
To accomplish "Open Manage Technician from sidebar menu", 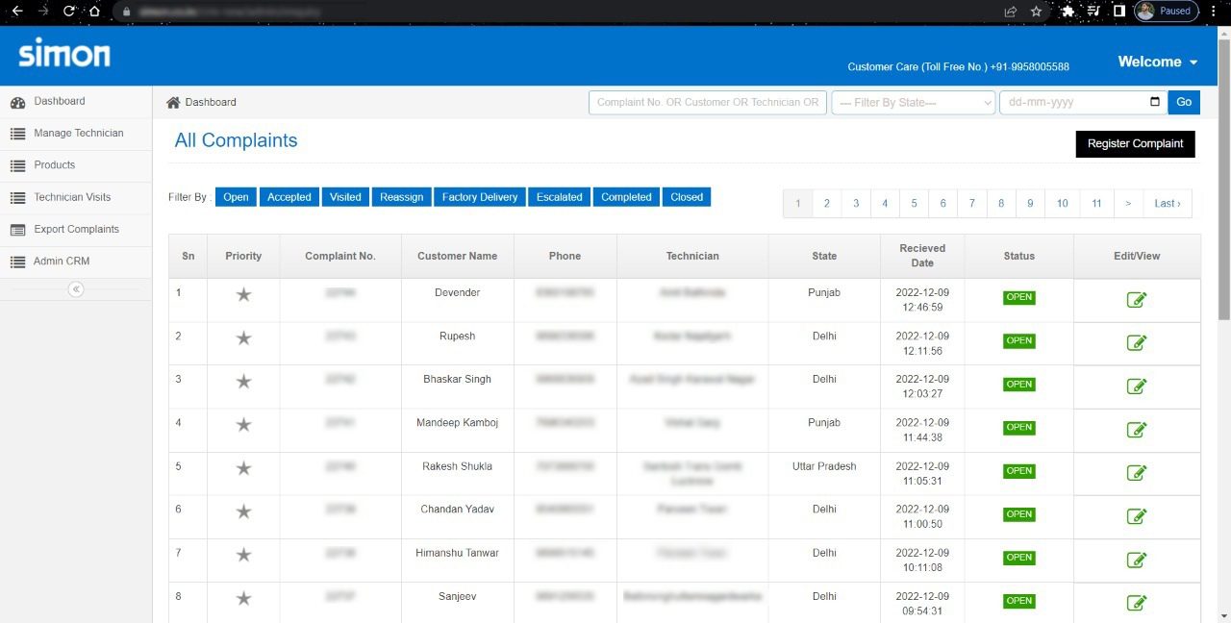I will (78, 134).
